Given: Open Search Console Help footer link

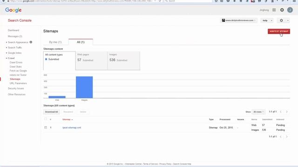Looking at the screenshot, I should pos(182,164).
